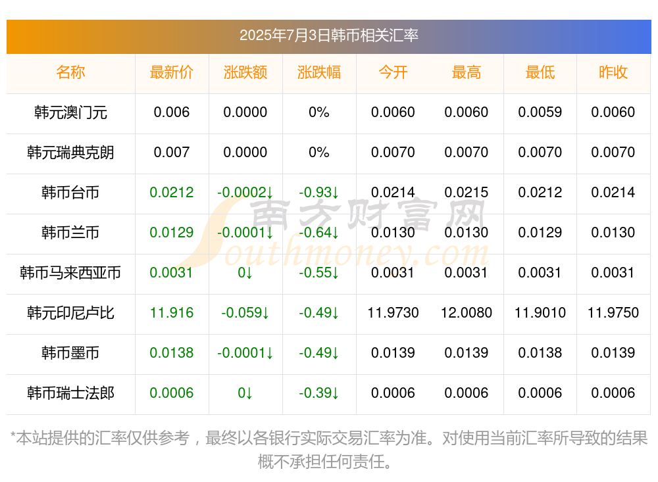Click the 韩币兰币 row name
This screenshot has height=482, width=658.
click(x=70, y=232)
